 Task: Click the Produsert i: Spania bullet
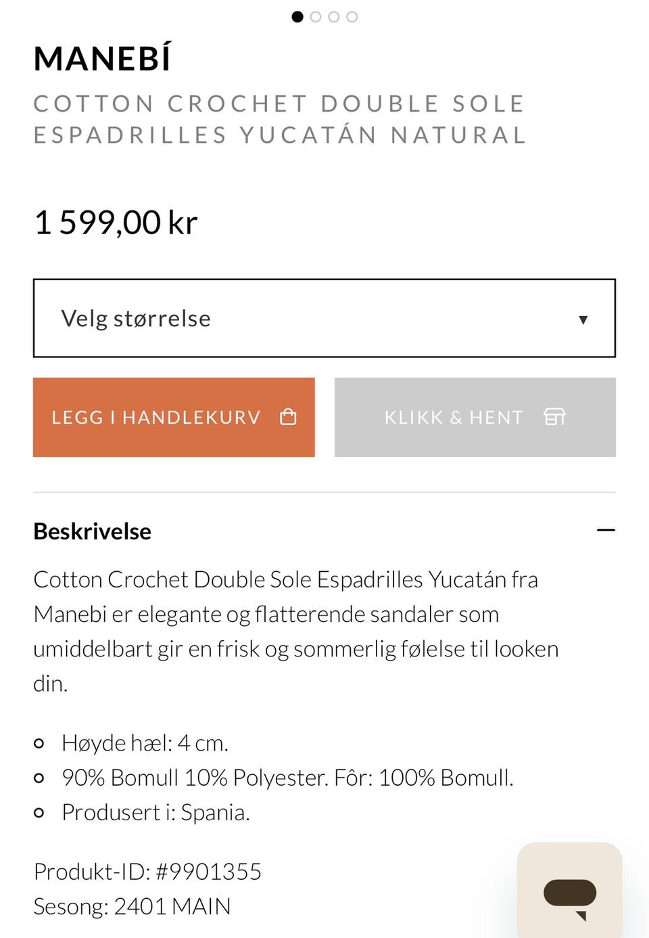(155, 812)
